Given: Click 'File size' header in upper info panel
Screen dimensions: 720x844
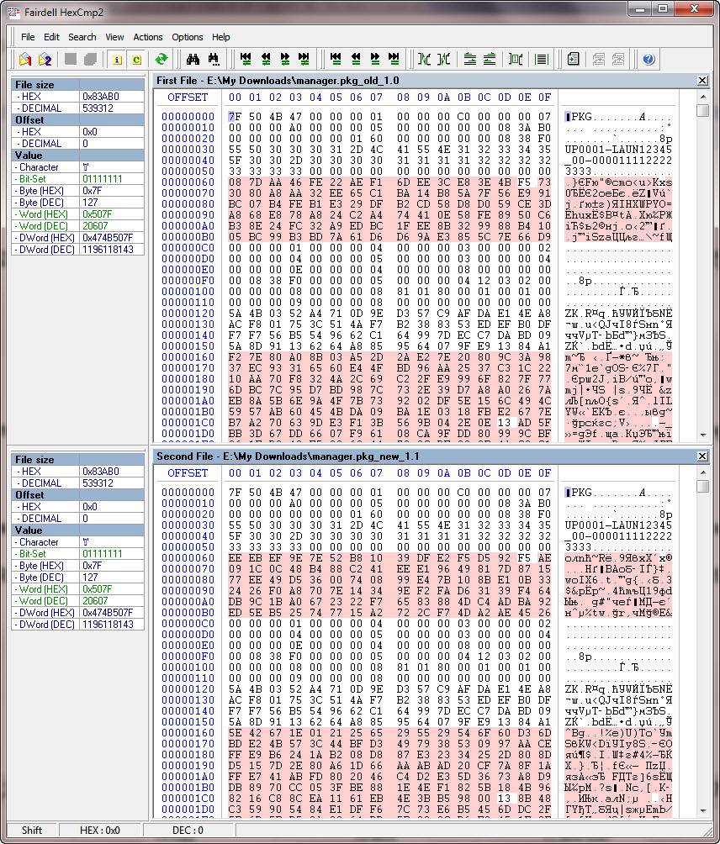Looking at the screenshot, I should (34, 85).
